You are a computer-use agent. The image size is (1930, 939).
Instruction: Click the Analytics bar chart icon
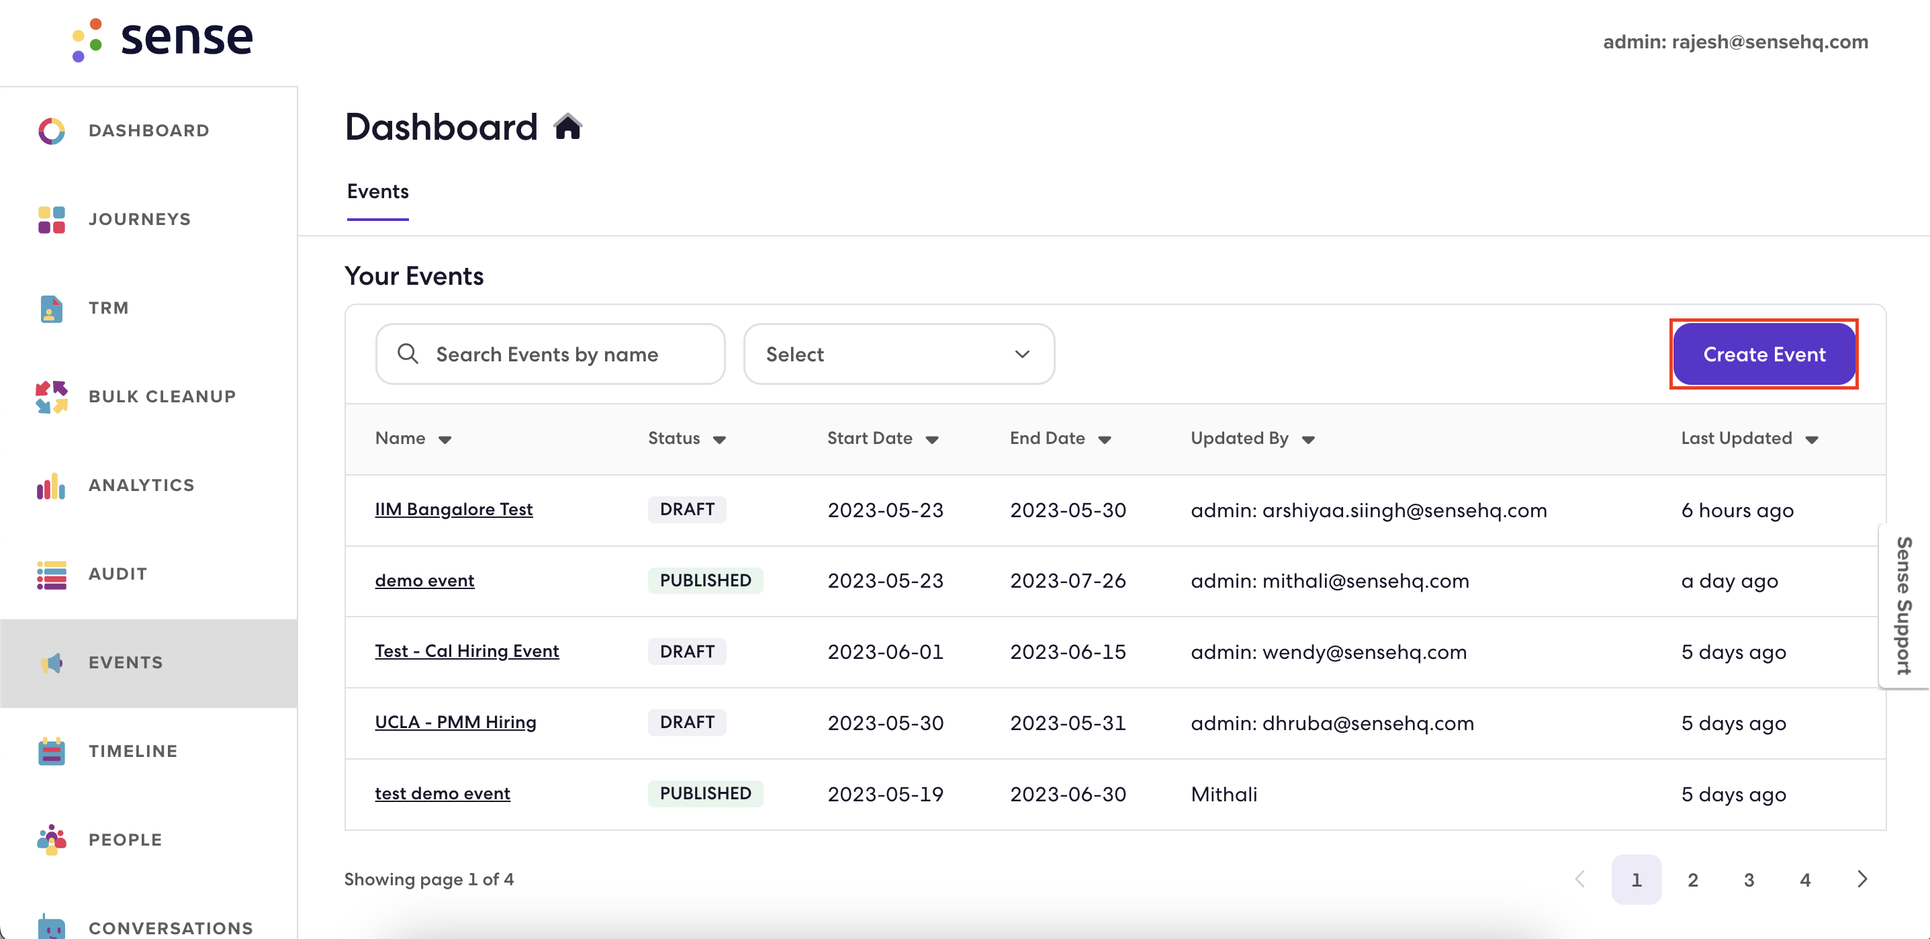52,486
